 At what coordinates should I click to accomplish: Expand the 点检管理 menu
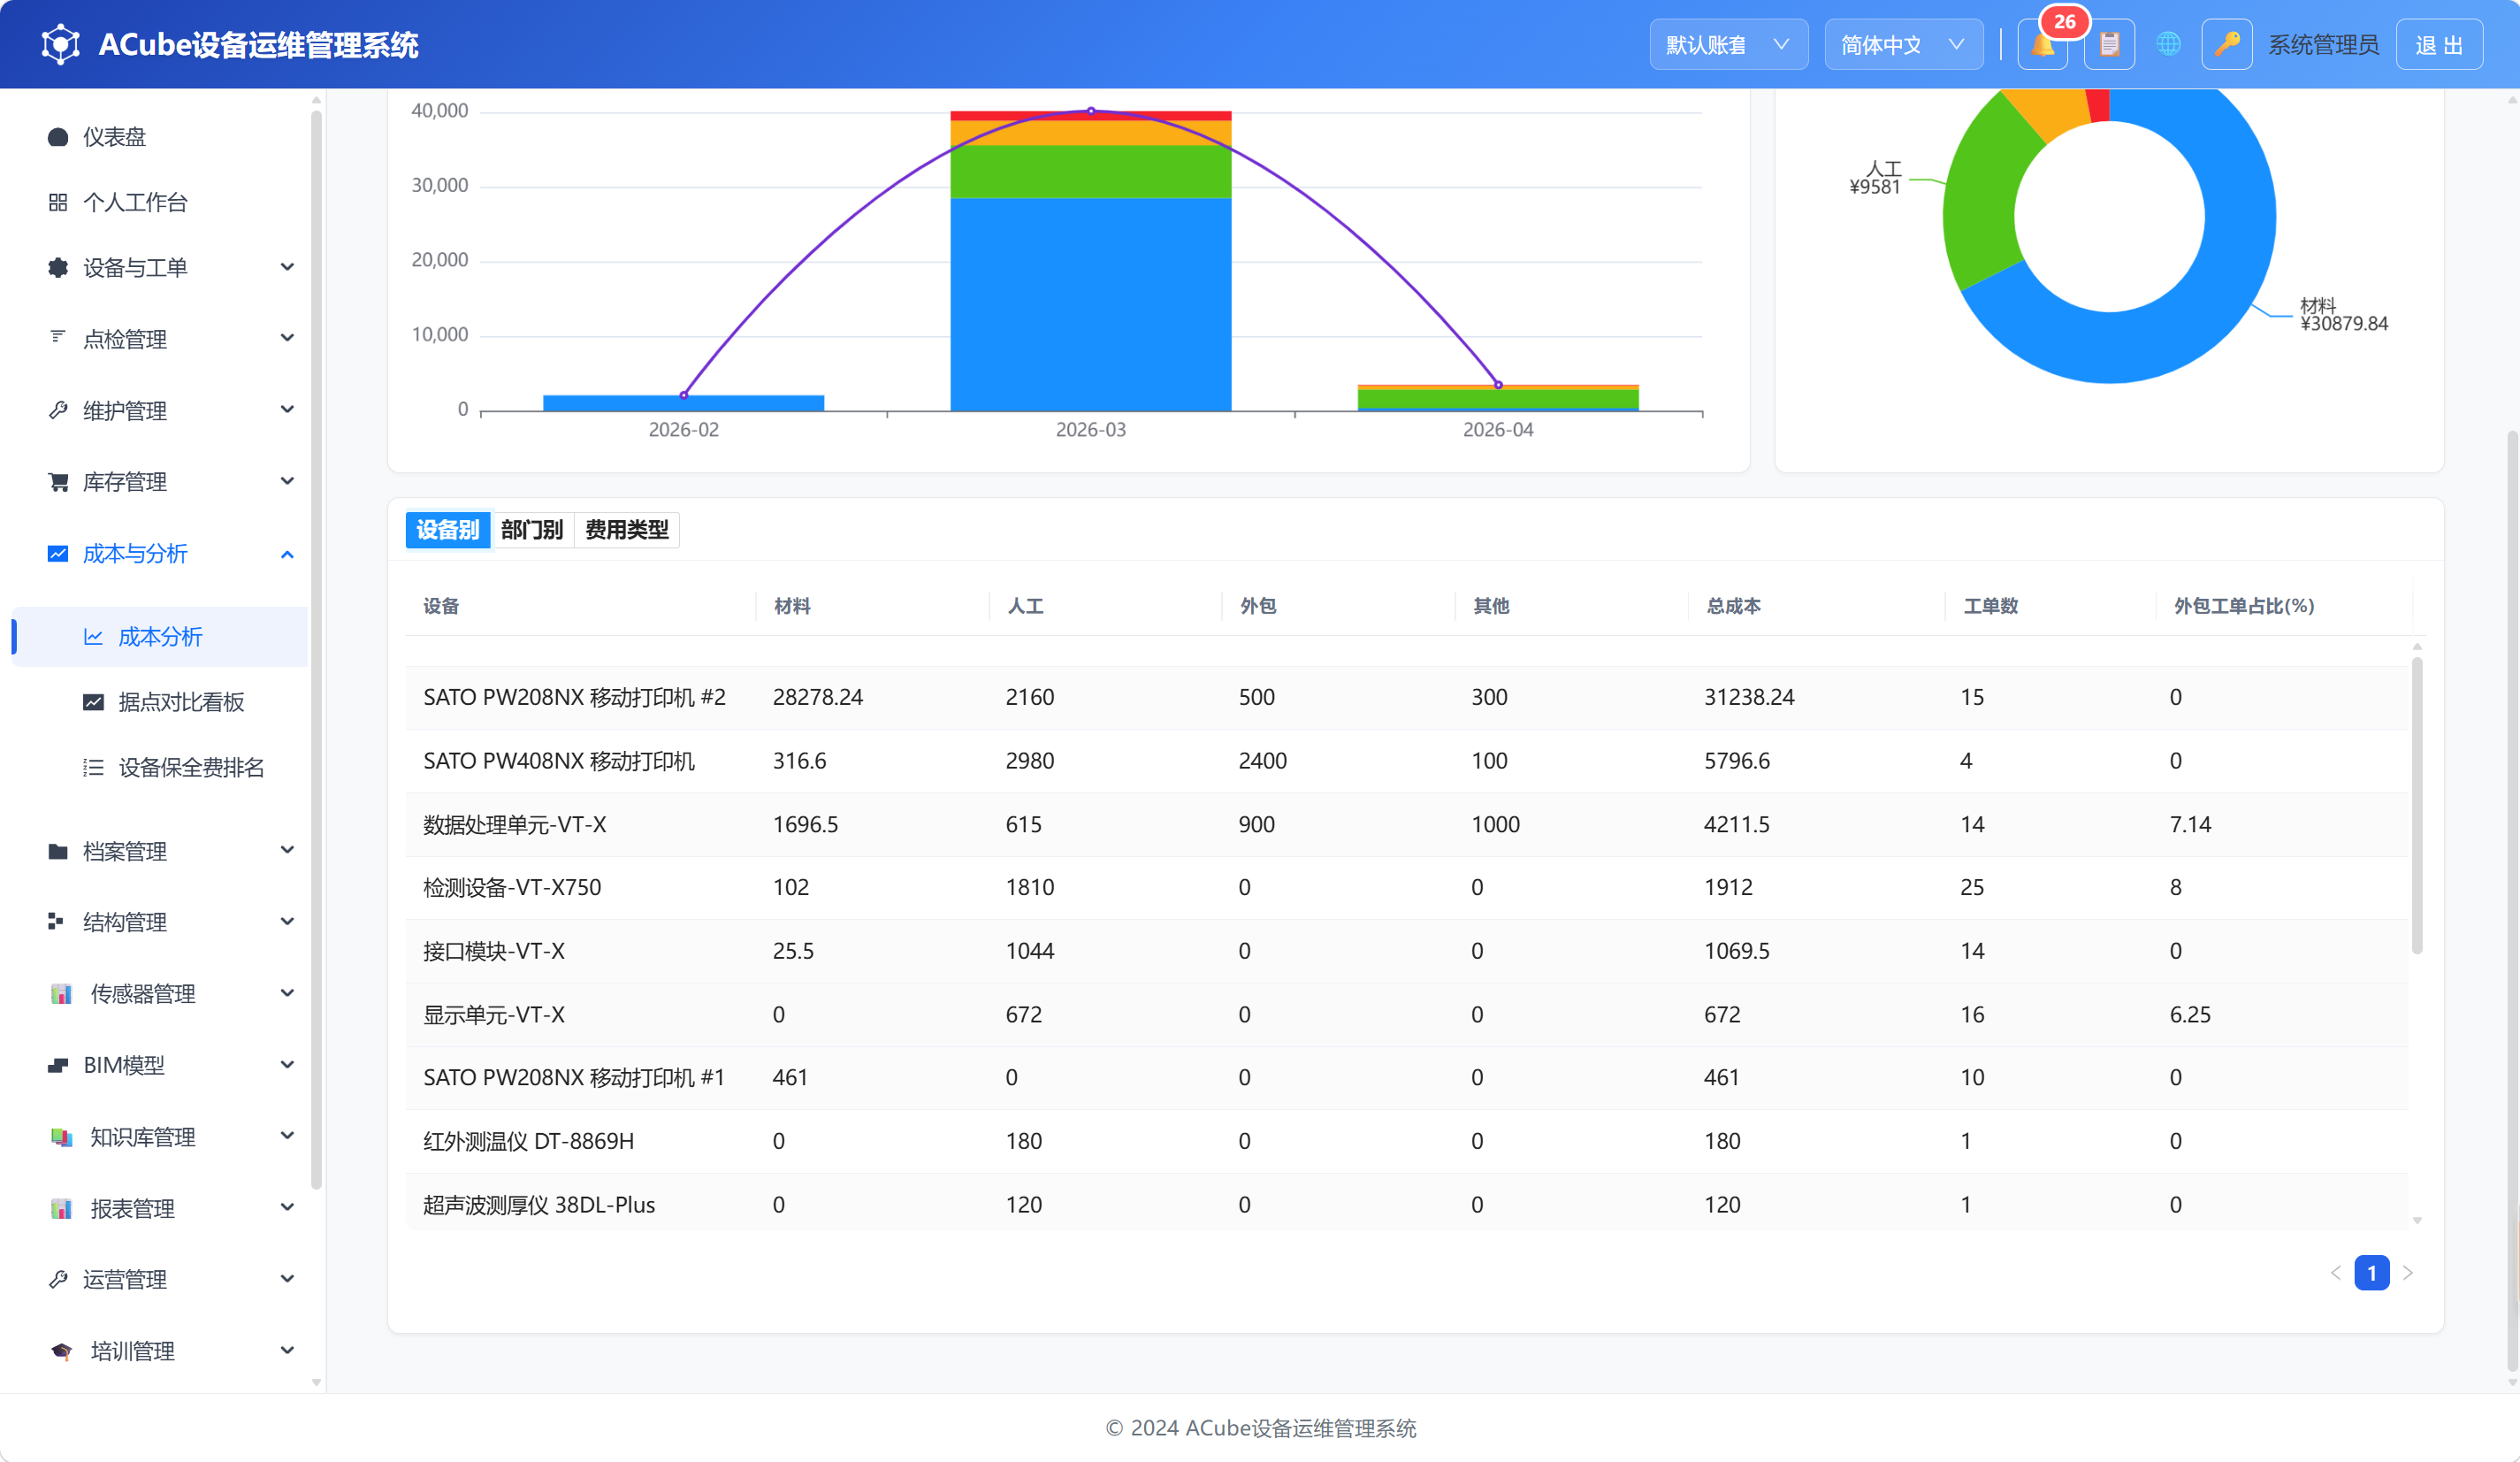point(287,339)
